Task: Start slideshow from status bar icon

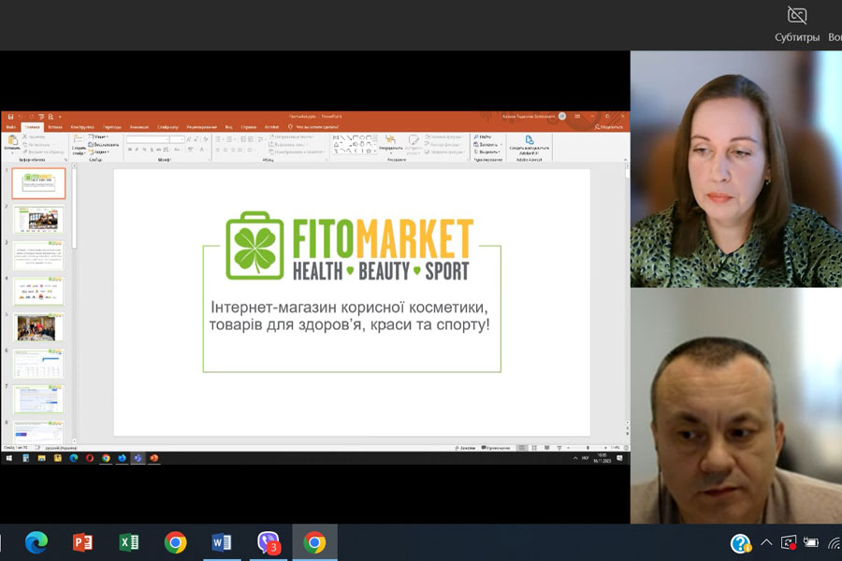Action: 559,448
